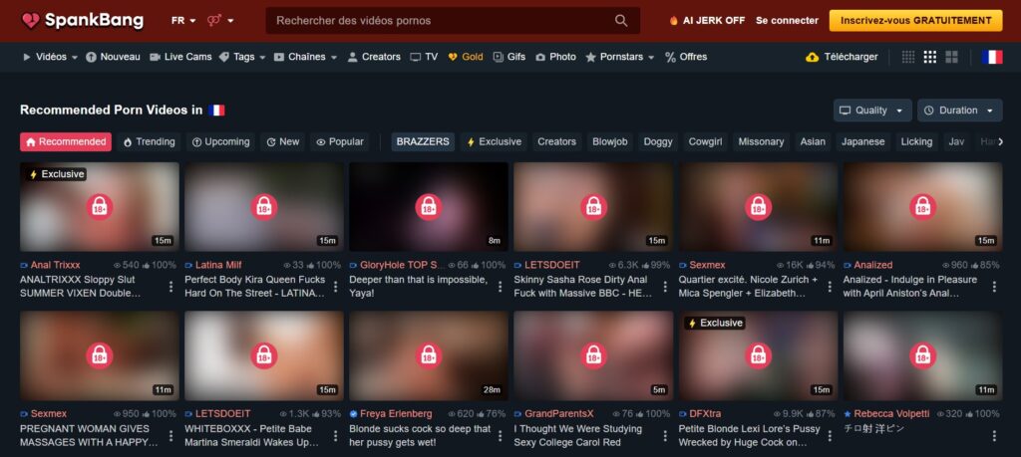Open the Latina Milf channel link
Image resolution: width=1021 pixels, height=457 pixels.
pos(218,265)
